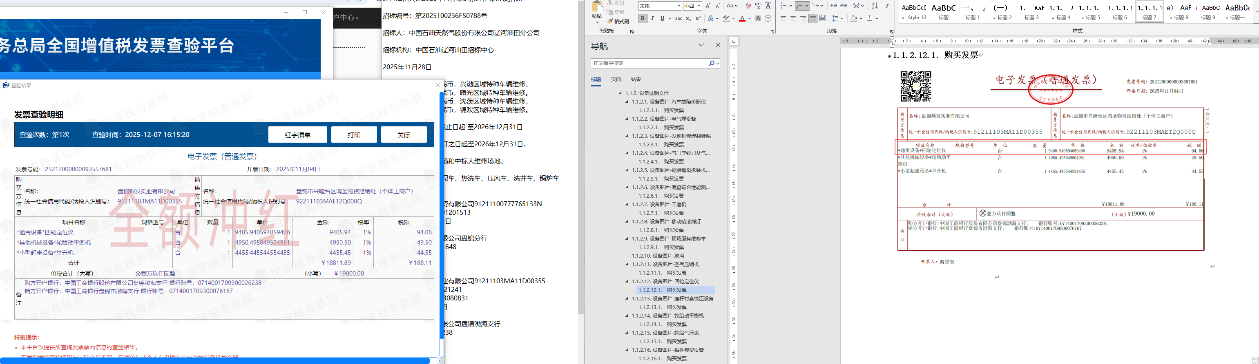This screenshot has height=364, width=1259.
Task: Click the Subscript icon
Action: [x=688, y=18]
